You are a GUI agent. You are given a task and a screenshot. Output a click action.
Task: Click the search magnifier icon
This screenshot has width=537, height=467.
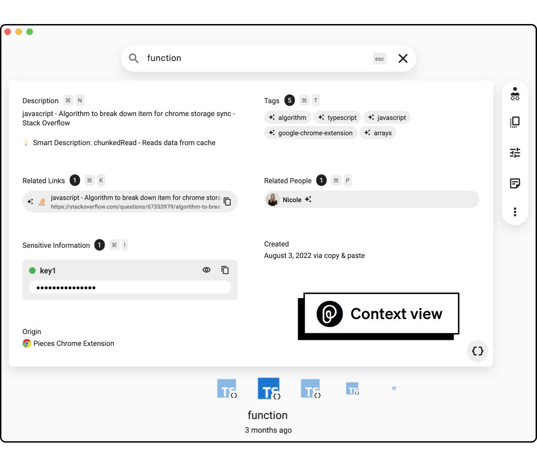(134, 58)
